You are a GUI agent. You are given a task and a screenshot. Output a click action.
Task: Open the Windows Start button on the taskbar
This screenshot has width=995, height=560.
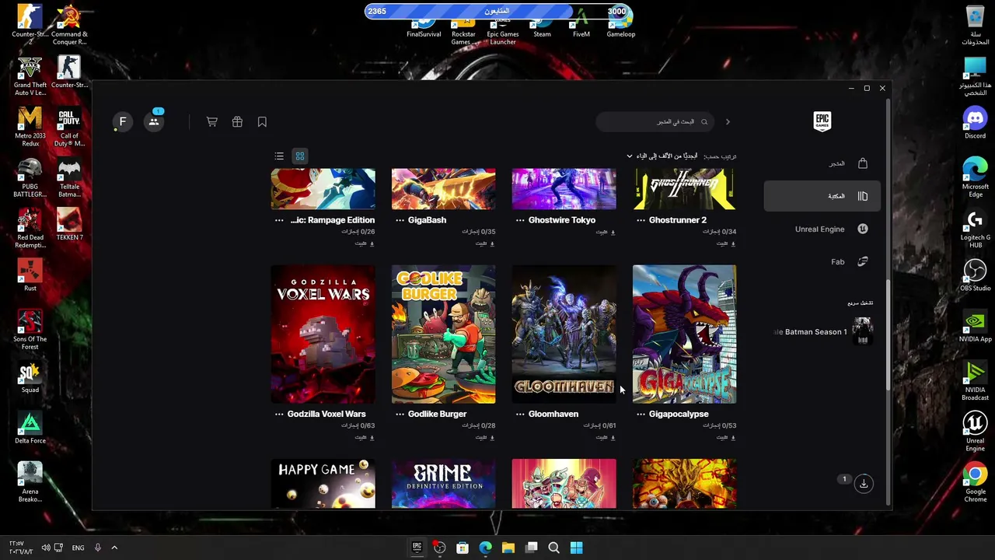tap(576, 548)
